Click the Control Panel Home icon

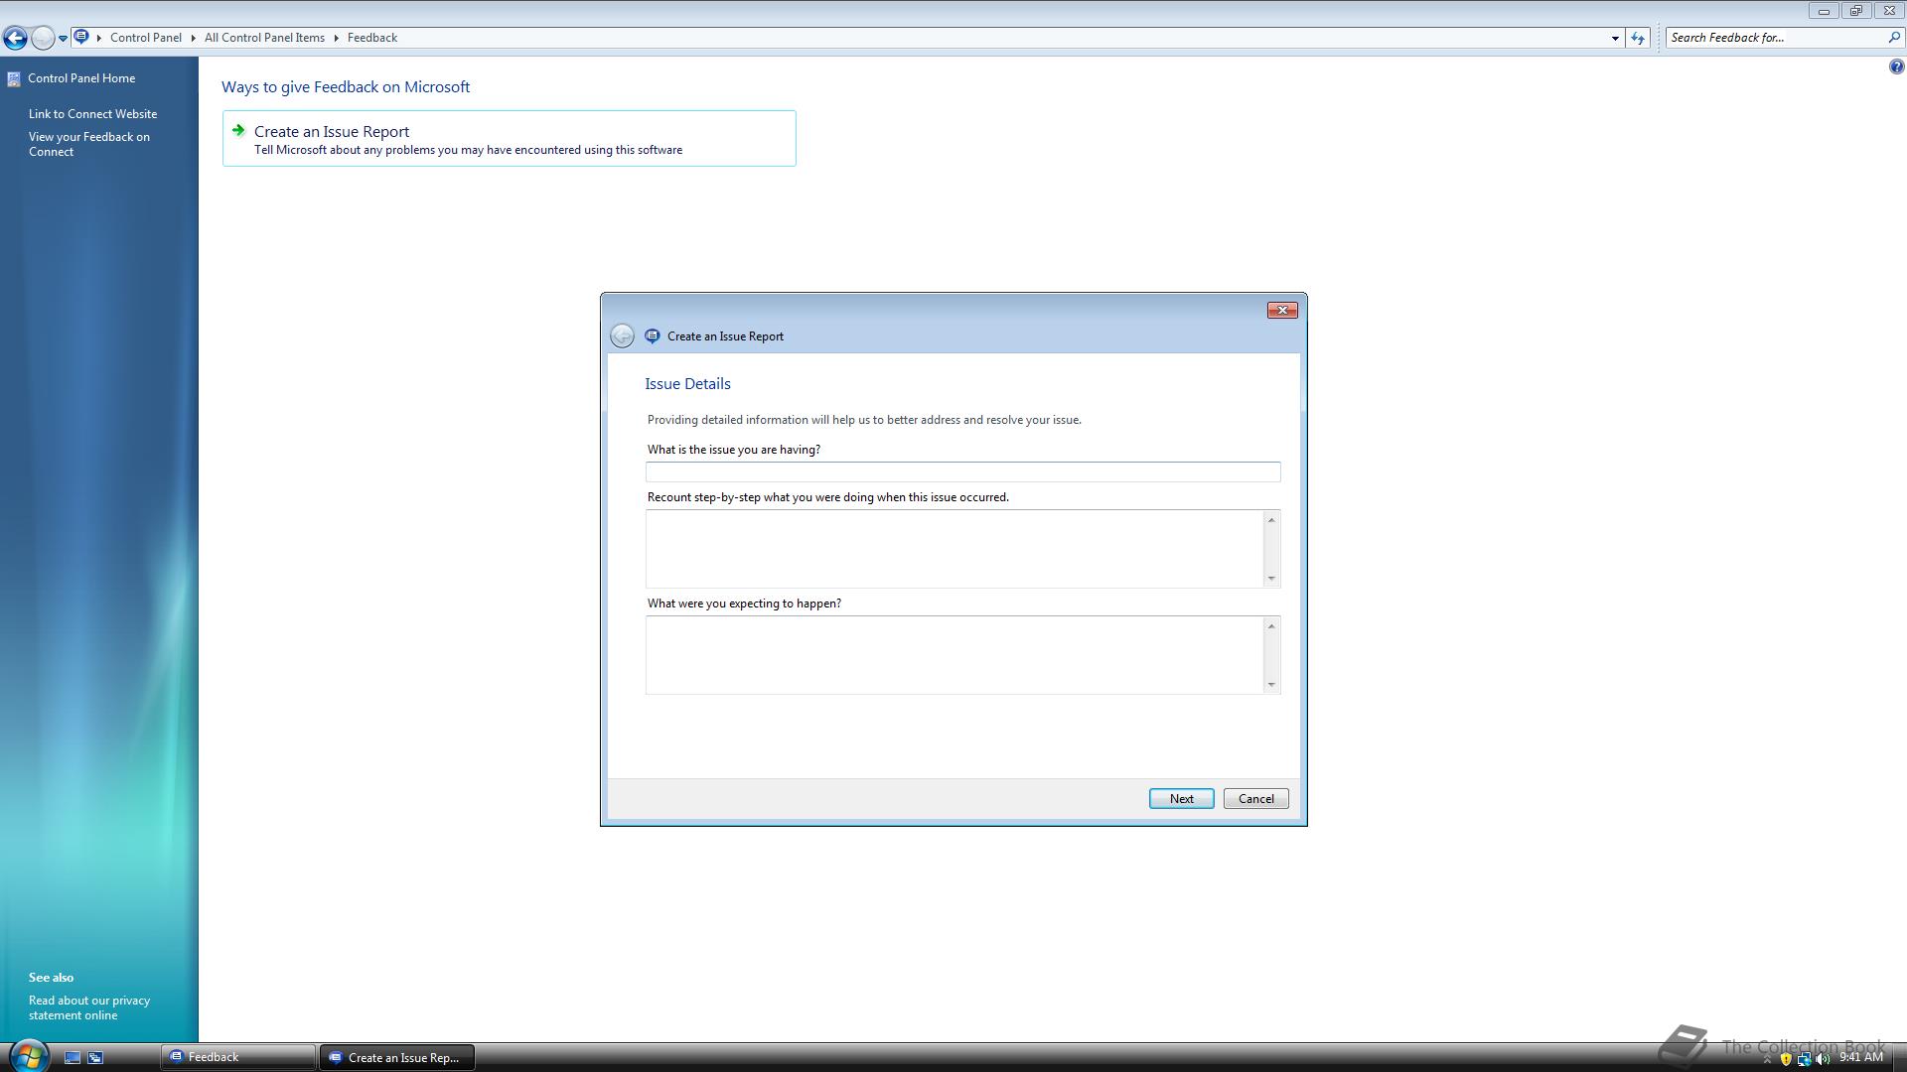[x=14, y=78]
